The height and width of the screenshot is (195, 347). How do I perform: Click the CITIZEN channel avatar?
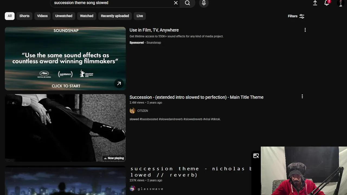pos(132,110)
